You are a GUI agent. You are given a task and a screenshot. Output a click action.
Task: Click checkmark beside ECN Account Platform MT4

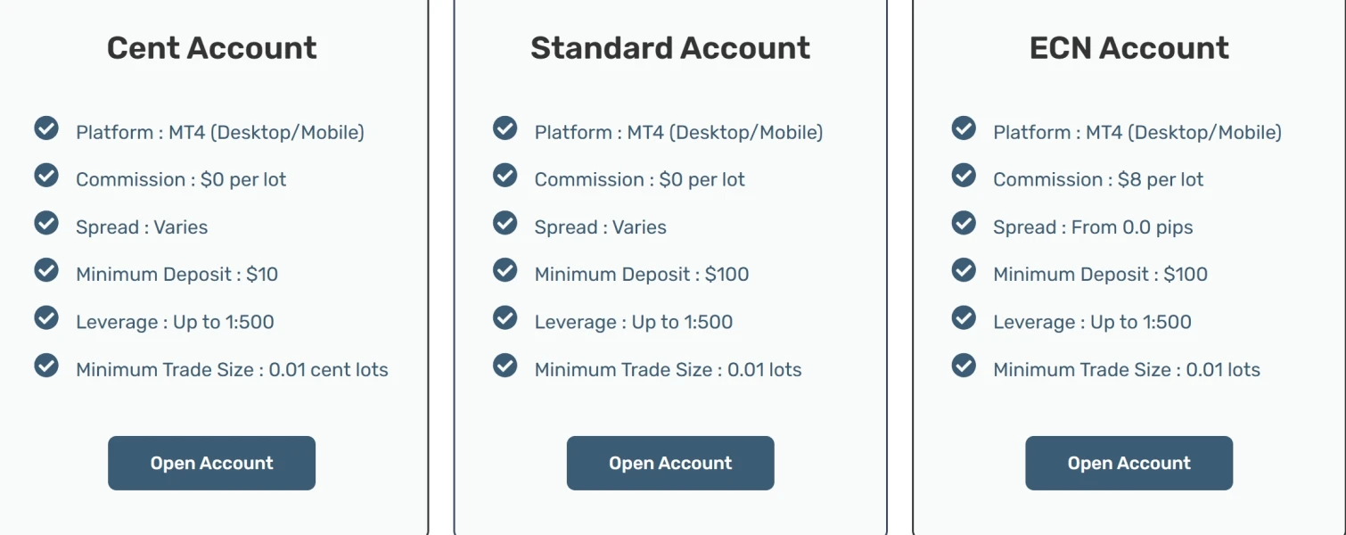(x=964, y=128)
